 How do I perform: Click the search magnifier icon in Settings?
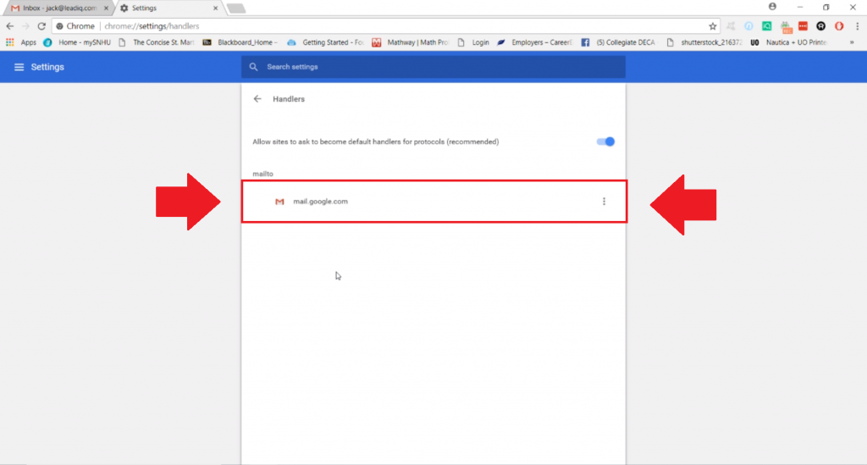click(x=253, y=67)
